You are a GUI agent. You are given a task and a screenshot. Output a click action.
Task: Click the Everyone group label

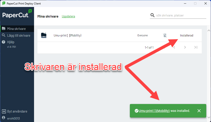(x=142, y=36)
